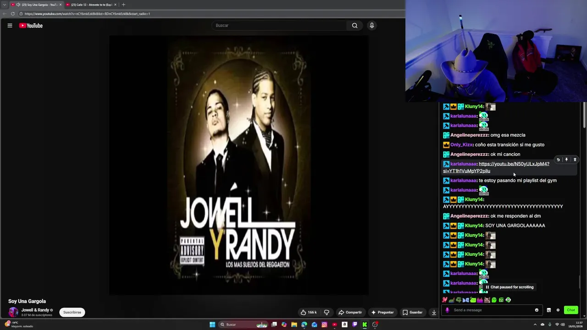The image size is (587, 330).
Task: Click the purple microphone icon in chat input
Action: pyautogui.click(x=448, y=310)
